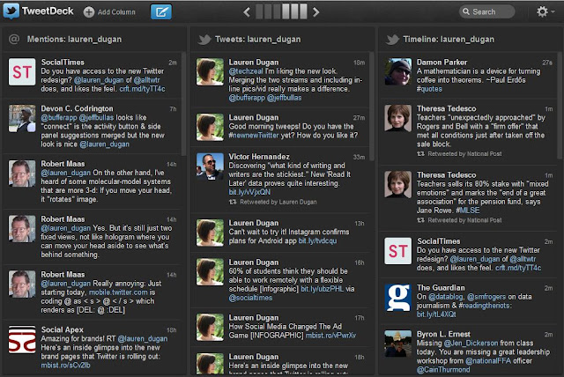Click '7h' timestamp on Devon Codrington tweet
This screenshot has width=564, height=377.
(173, 109)
